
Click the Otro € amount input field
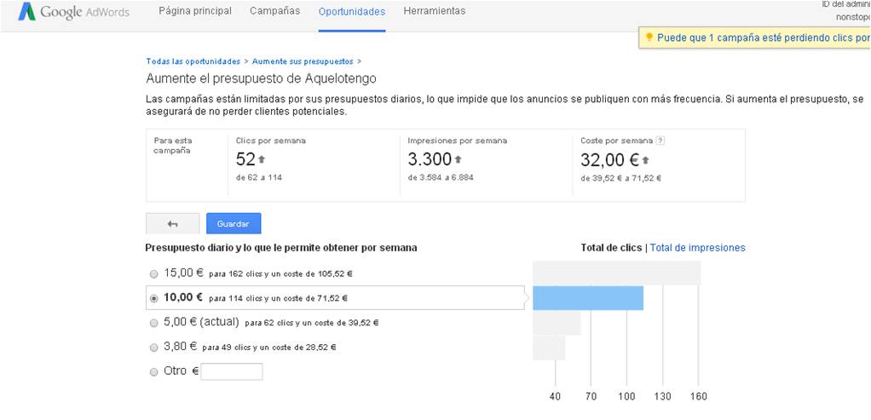click(x=232, y=371)
